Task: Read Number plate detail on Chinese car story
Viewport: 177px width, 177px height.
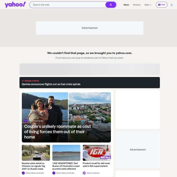Action: coord(33,166)
